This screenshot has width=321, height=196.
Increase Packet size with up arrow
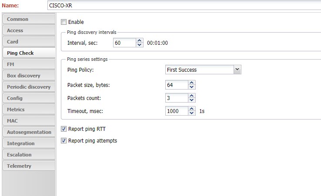pos(192,83)
